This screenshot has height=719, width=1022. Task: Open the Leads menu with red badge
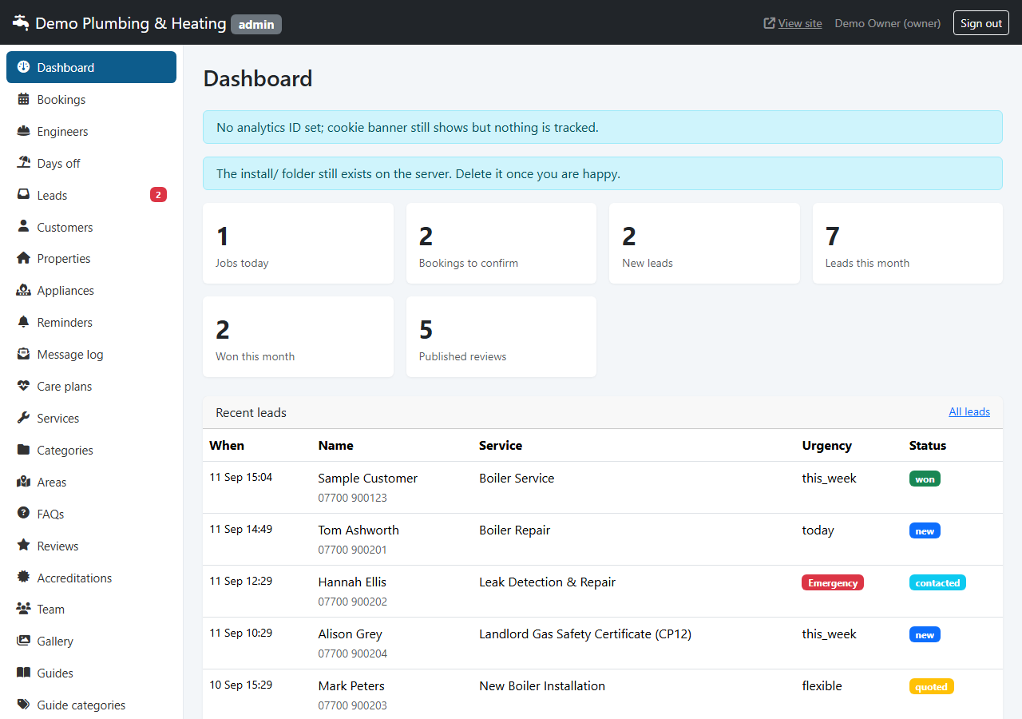click(x=91, y=195)
